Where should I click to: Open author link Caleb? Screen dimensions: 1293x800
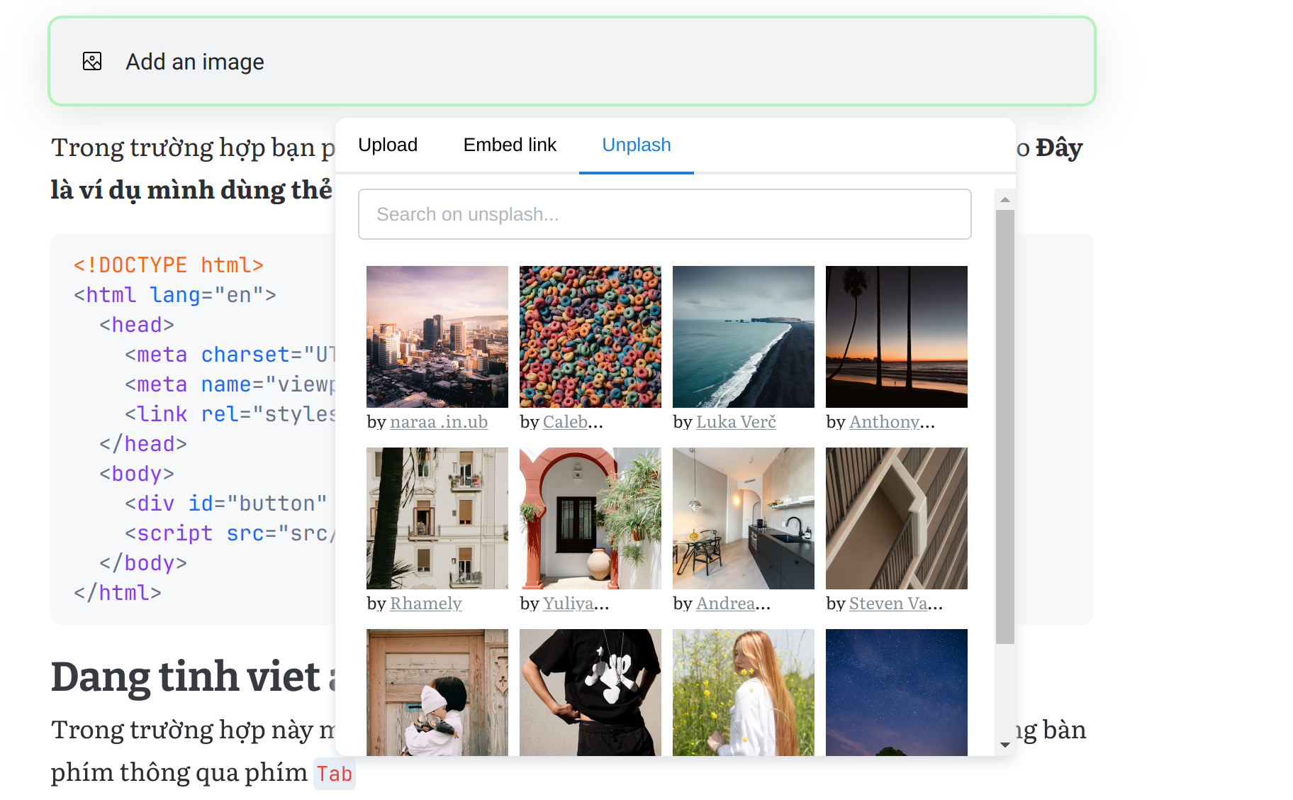click(x=565, y=422)
